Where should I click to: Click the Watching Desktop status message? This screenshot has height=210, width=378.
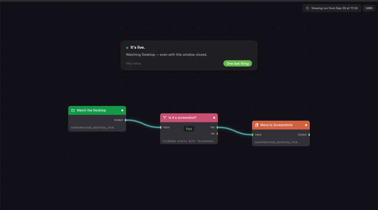point(166,55)
